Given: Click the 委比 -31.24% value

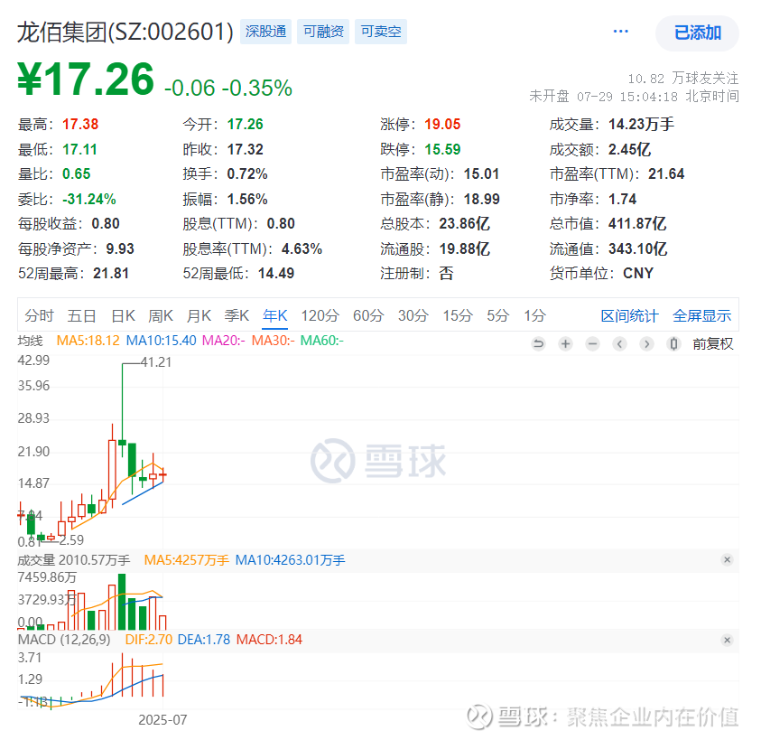Looking at the screenshot, I should tap(88, 199).
